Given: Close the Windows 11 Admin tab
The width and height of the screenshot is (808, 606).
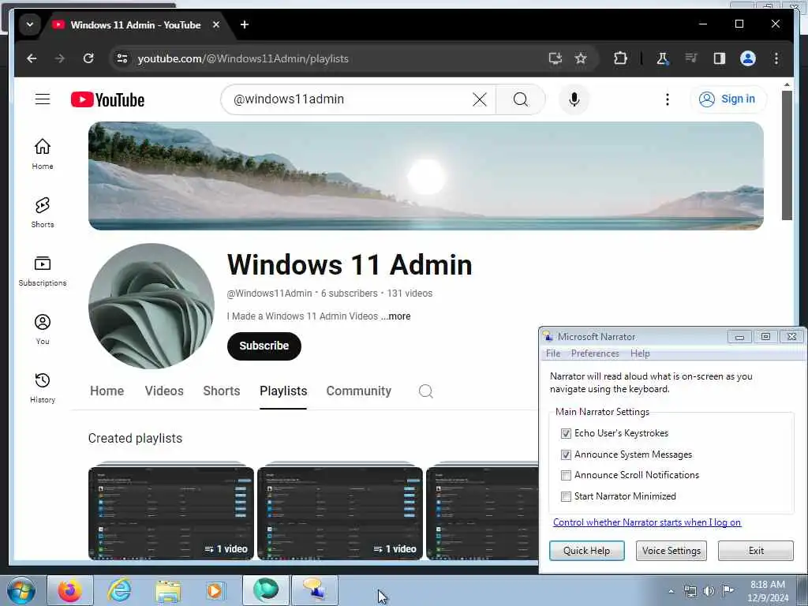Looking at the screenshot, I should click(x=216, y=24).
